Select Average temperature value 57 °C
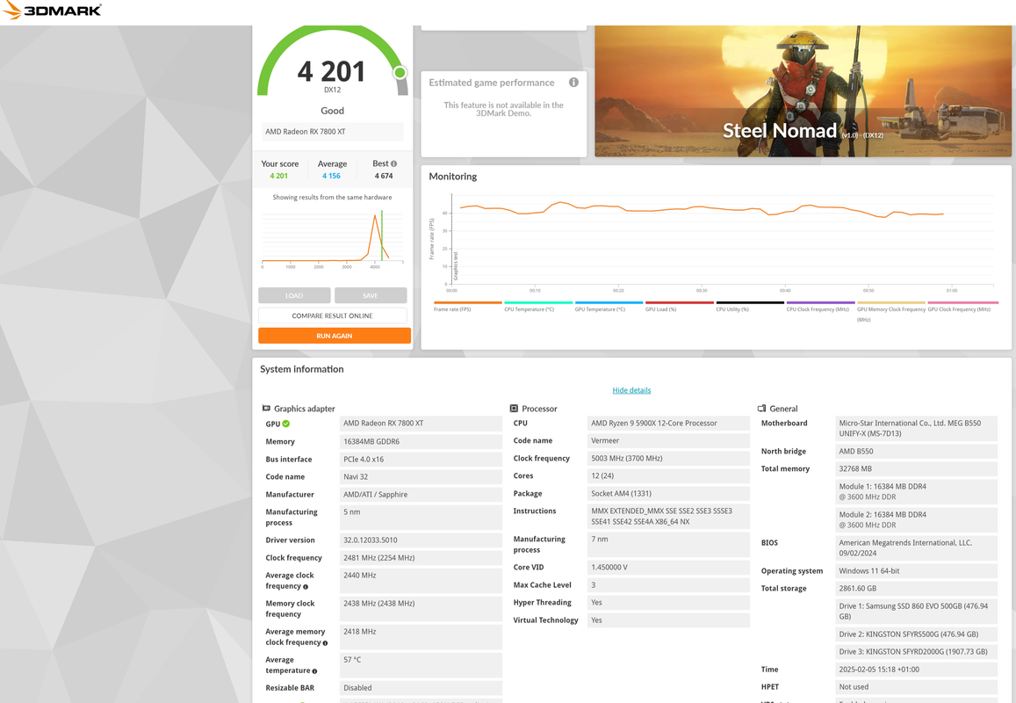 (x=421, y=665)
